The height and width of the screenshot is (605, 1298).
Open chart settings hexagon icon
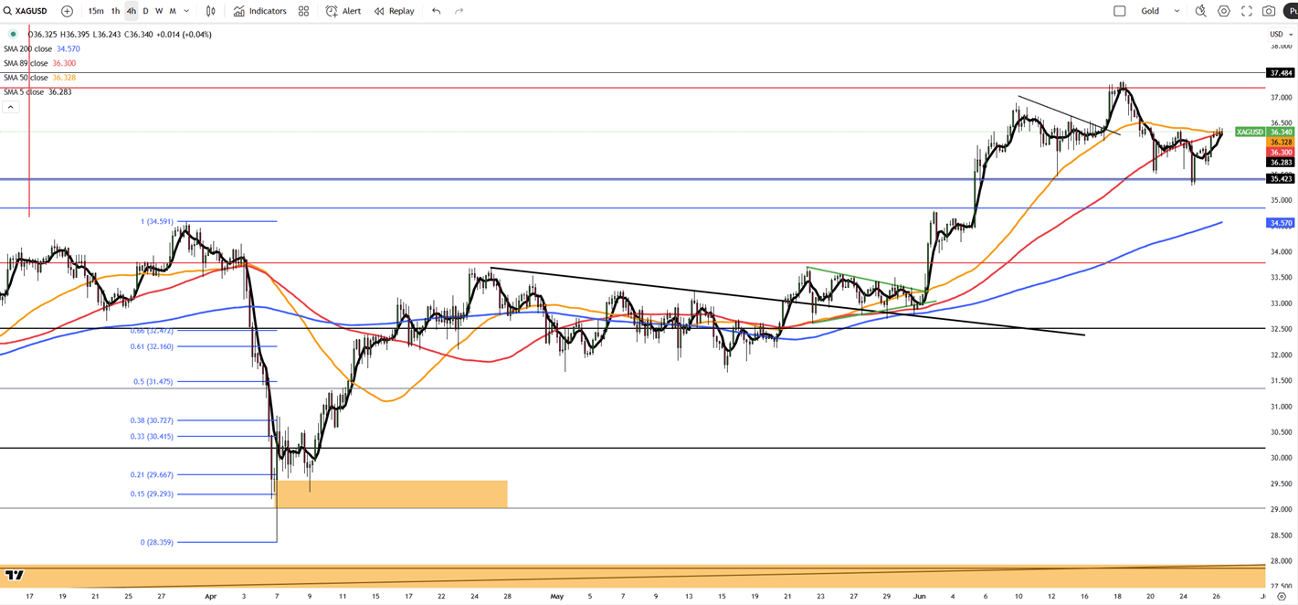[1224, 11]
